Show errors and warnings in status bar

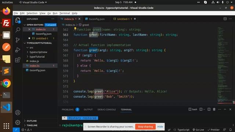pyautogui.click(x=26, y=130)
